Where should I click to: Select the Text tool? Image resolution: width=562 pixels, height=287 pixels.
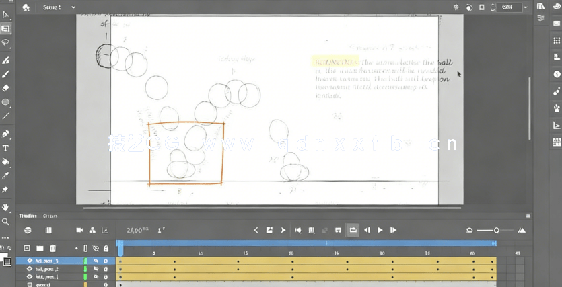point(5,148)
